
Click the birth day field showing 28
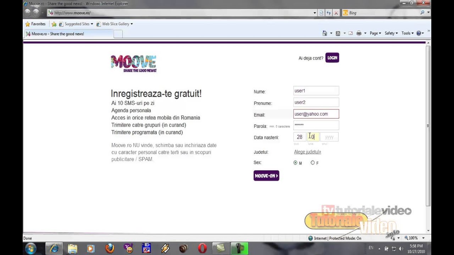click(x=300, y=137)
